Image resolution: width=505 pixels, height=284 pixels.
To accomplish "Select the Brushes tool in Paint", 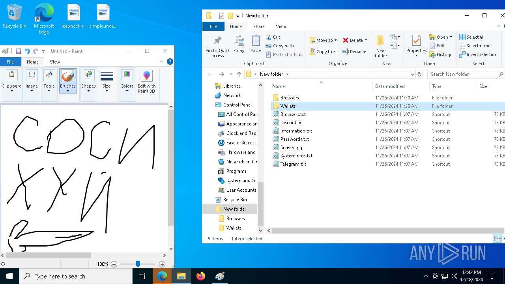I will coord(67,81).
